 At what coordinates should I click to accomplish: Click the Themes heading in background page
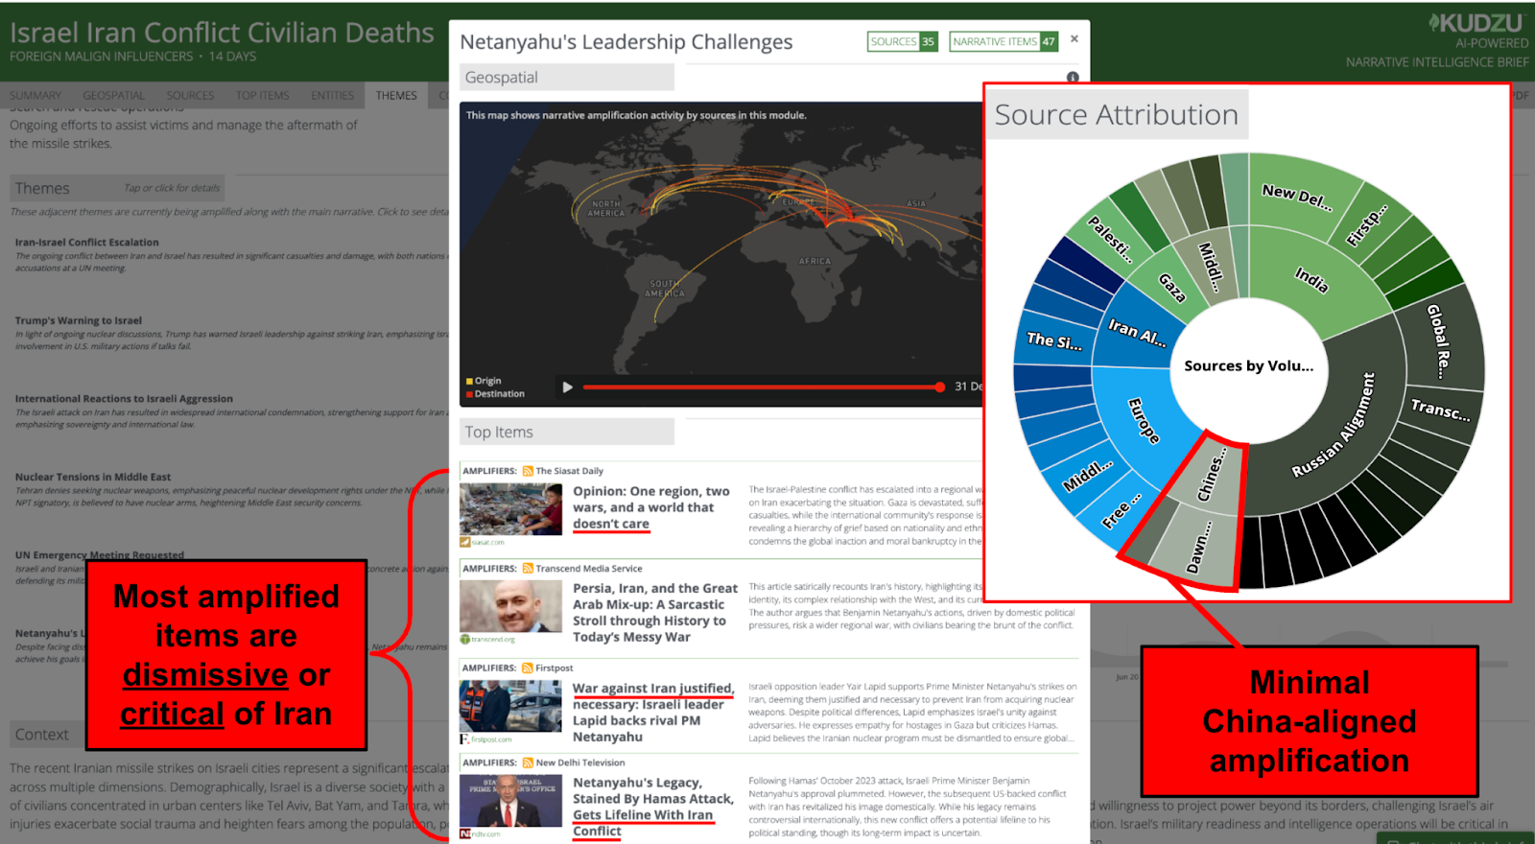(x=42, y=188)
